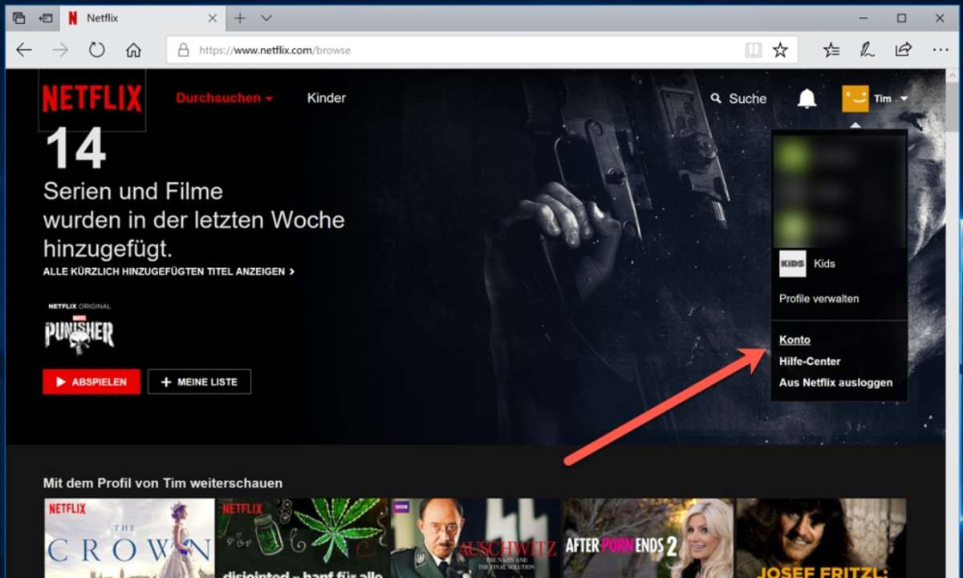The width and height of the screenshot is (963, 578).
Task: Click 'Mit dem Profil von Tim weiterschauen' heading
Action: click(x=163, y=483)
